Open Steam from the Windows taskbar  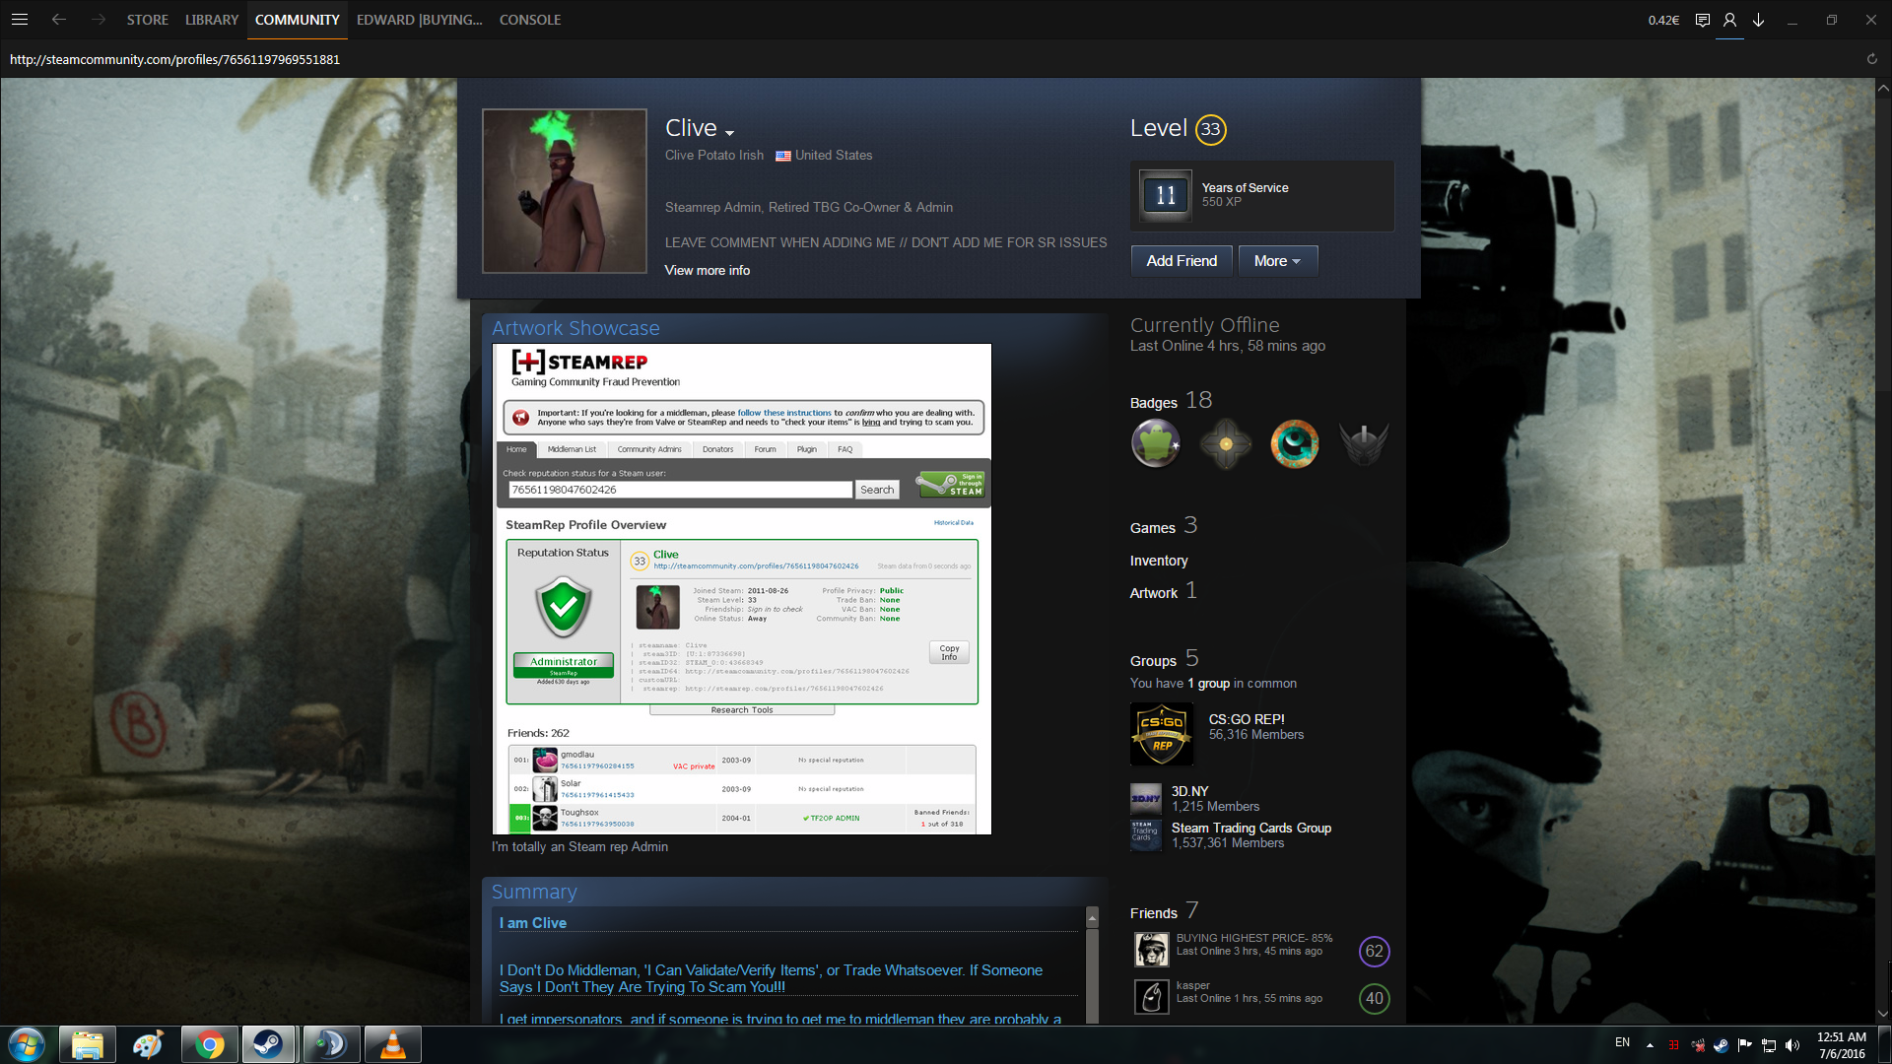(x=268, y=1044)
